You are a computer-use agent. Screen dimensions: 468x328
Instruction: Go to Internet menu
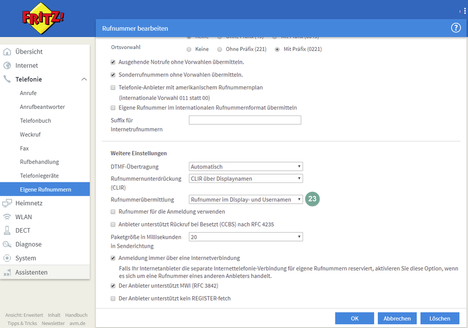tap(27, 65)
